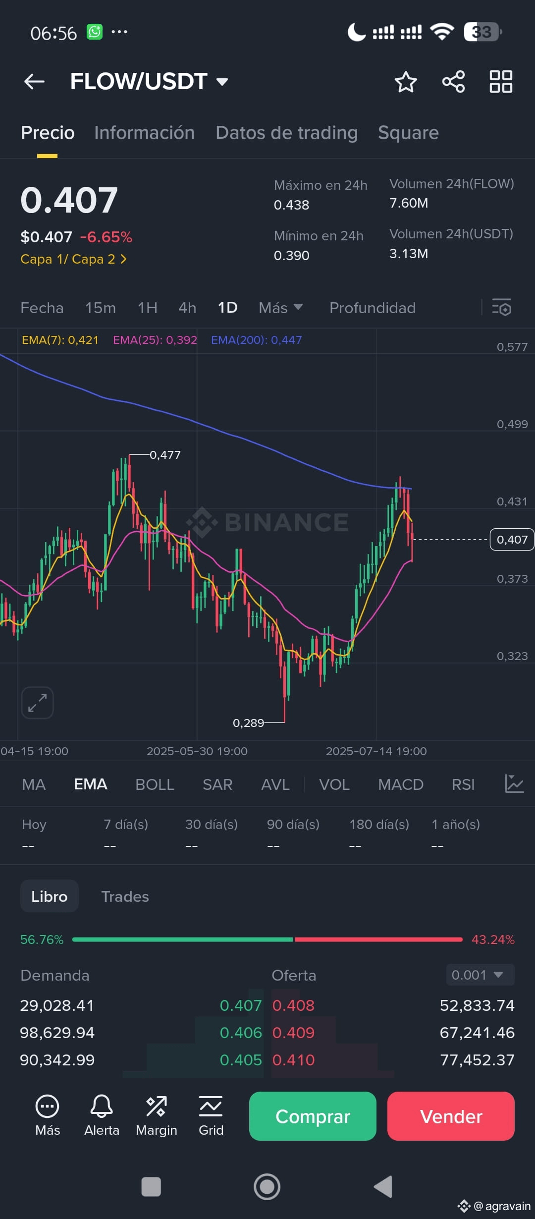Select bid price 0.406

[x=240, y=1033]
